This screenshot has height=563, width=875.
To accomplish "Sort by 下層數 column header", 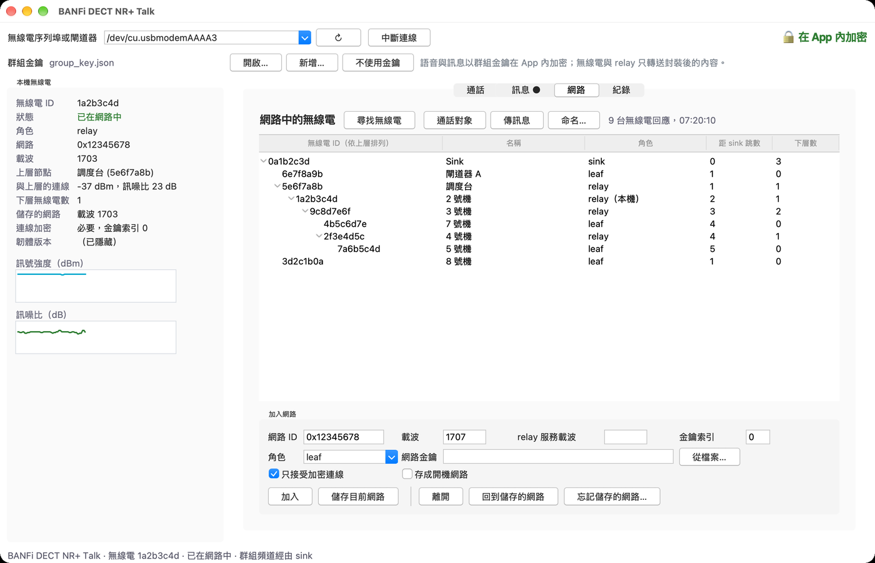I will coord(806,143).
